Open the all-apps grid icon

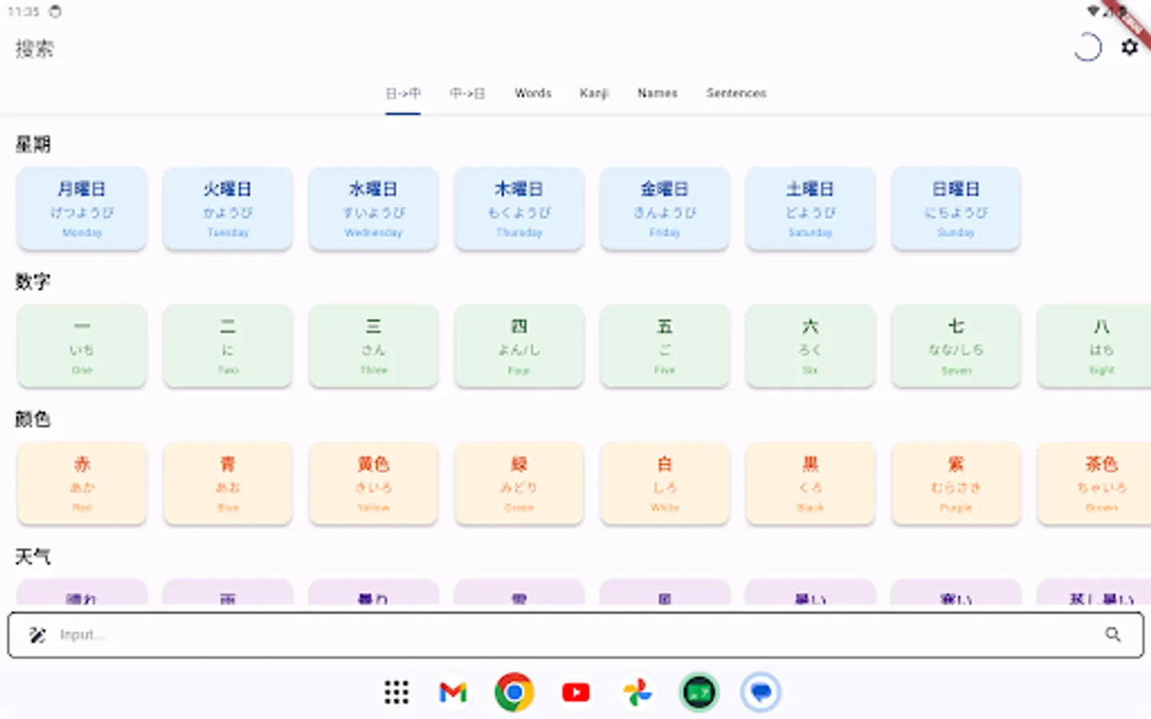(396, 693)
